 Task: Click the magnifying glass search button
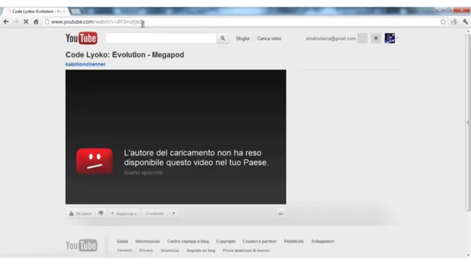tap(223, 38)
